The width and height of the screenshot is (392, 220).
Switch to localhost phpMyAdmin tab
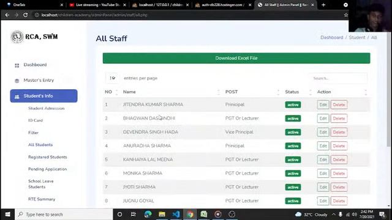(x=160, y=5)
